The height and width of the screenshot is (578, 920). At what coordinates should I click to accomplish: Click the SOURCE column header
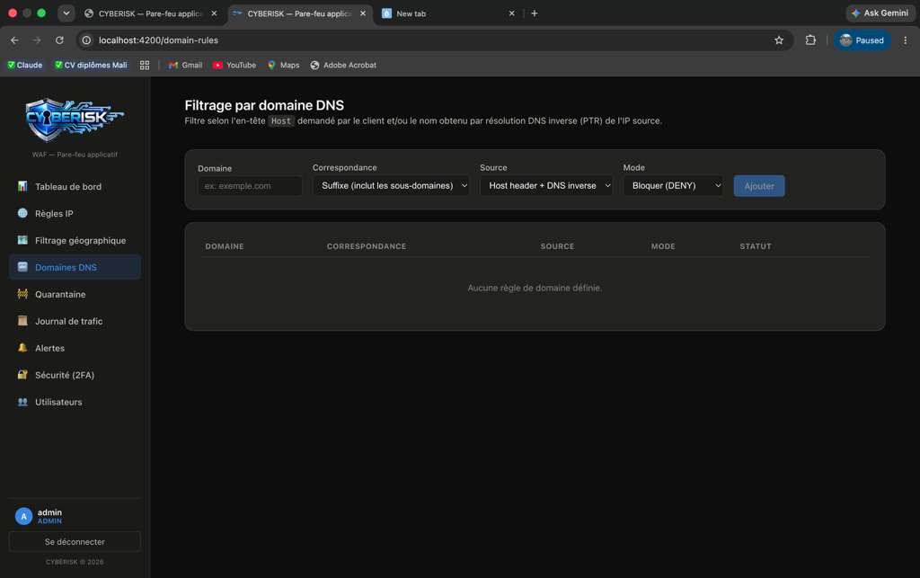point(557,246)
